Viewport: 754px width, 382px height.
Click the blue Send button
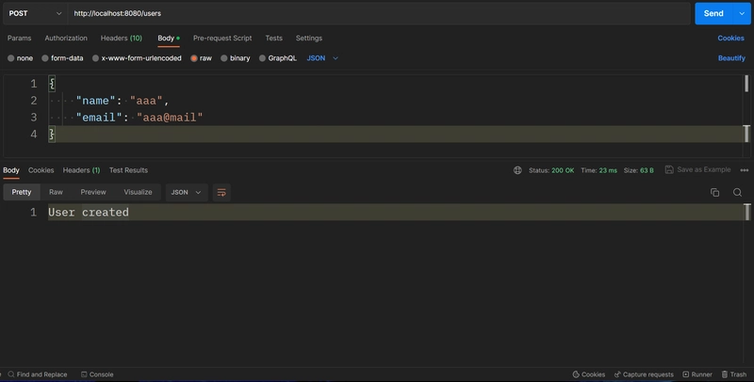pyautogui.click(x=713, y=13)
